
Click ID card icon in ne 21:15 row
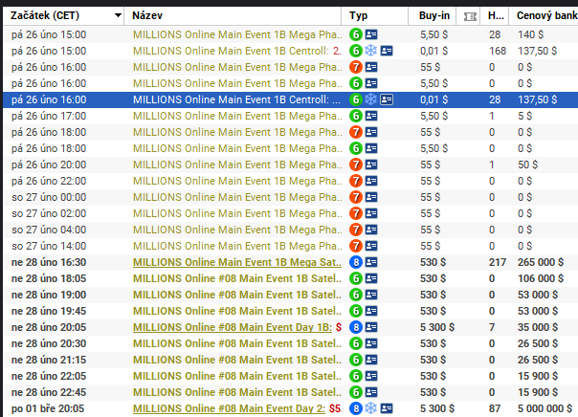pos(371,360)
